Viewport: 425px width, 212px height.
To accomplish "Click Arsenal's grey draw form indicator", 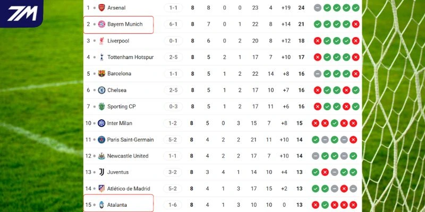I will pos(317,8).
